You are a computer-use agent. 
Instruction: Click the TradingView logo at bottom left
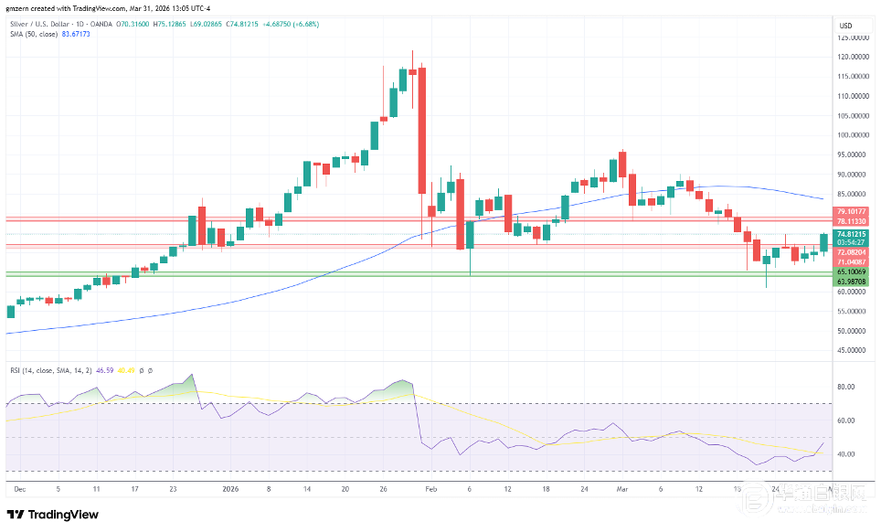52,515
